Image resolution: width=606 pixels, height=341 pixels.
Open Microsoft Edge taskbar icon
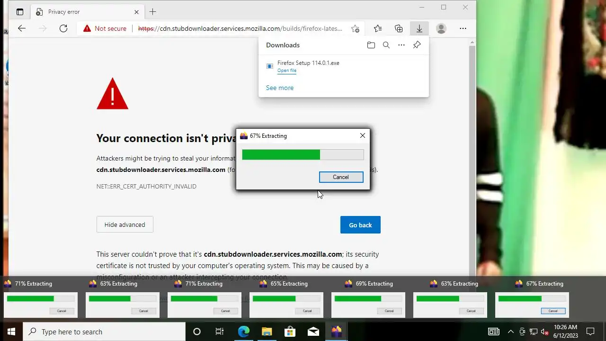click(x=243, y=332)
